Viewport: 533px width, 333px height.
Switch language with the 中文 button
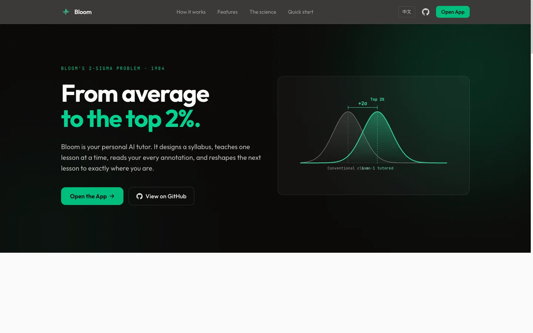tap(407, 12)
